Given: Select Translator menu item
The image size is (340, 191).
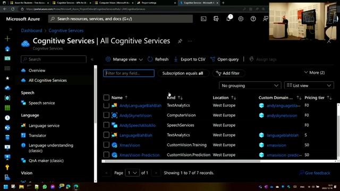Looking at the screenshot, I should (x=37, y=136).
